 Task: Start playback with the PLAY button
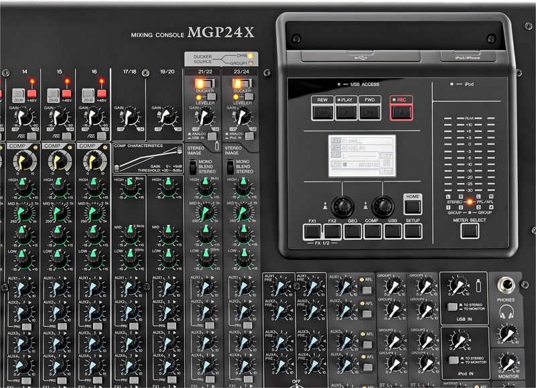click(346, 113)
